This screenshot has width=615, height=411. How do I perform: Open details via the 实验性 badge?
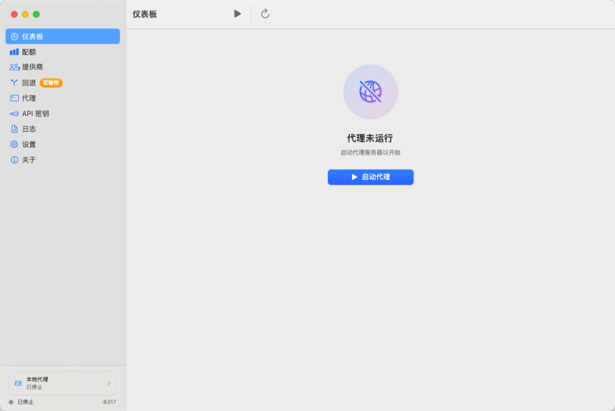click(51, 83)
